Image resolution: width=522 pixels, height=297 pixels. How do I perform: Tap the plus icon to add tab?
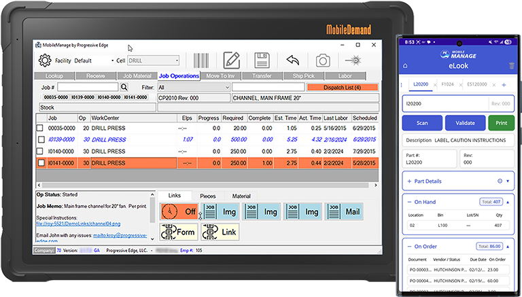pyautogui.click(x=504, y=85)
